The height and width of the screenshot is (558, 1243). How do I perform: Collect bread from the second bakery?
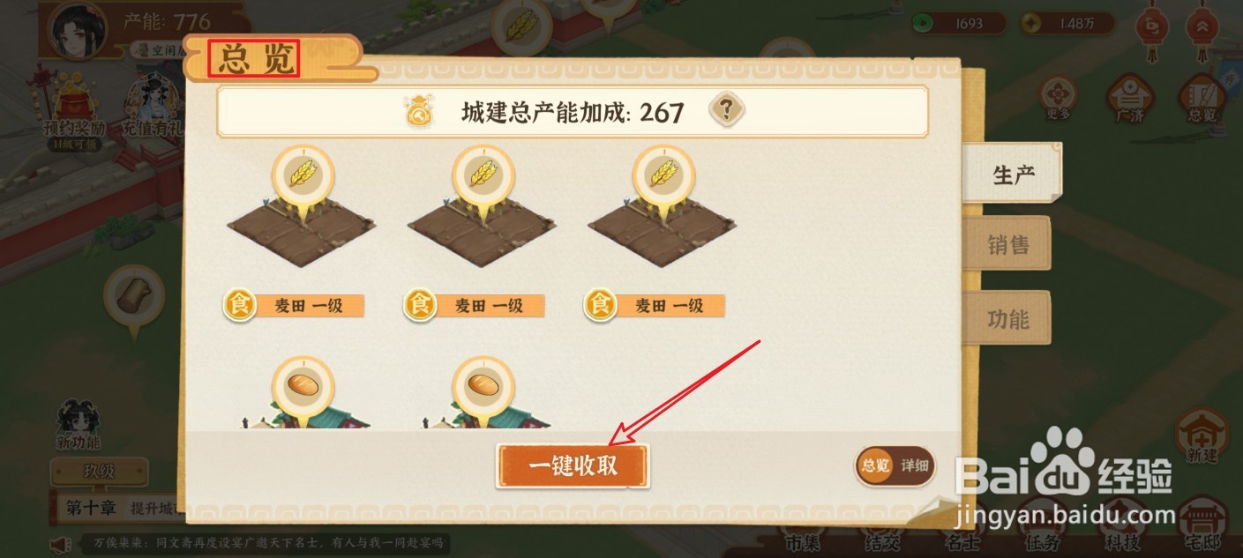click(483, 386)
